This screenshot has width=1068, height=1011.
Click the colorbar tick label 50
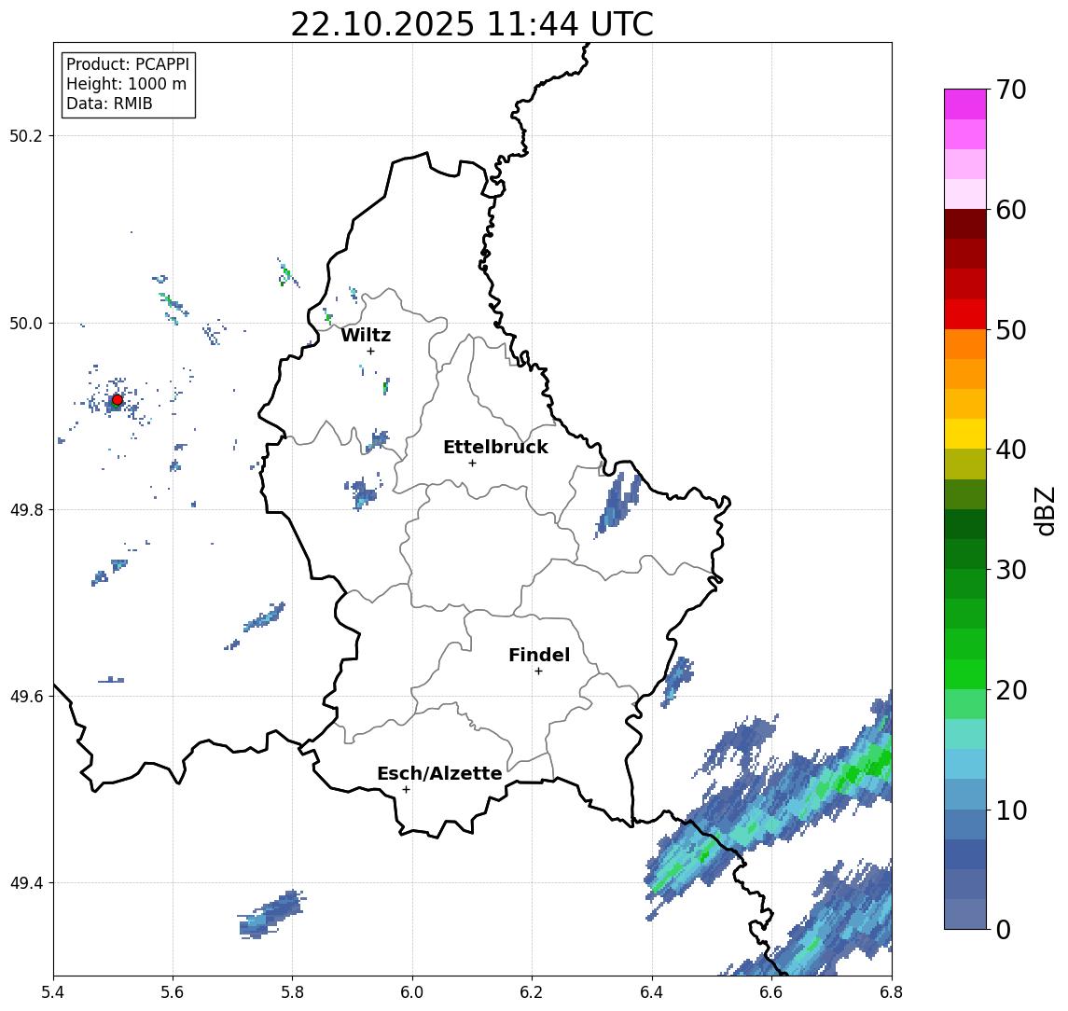[x=1011, y=330]
